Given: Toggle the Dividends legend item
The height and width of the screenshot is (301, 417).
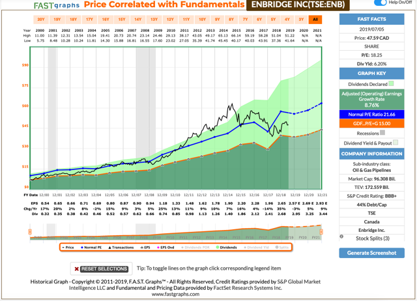Looking at the screenshot, I should pos(226,248).
